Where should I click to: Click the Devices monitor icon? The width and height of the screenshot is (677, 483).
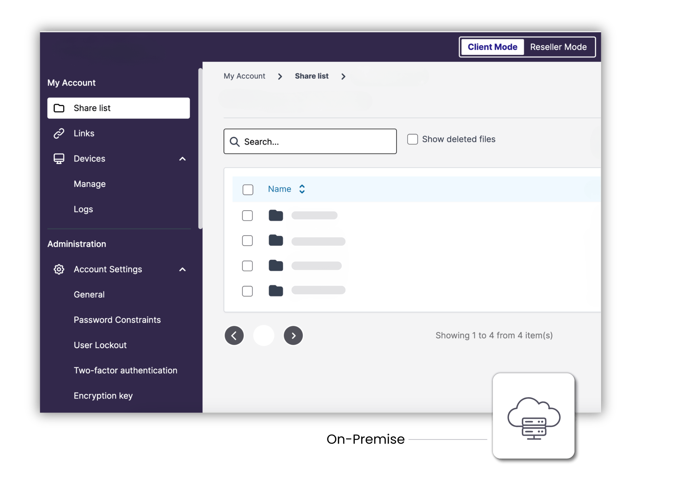pos(59,158)
